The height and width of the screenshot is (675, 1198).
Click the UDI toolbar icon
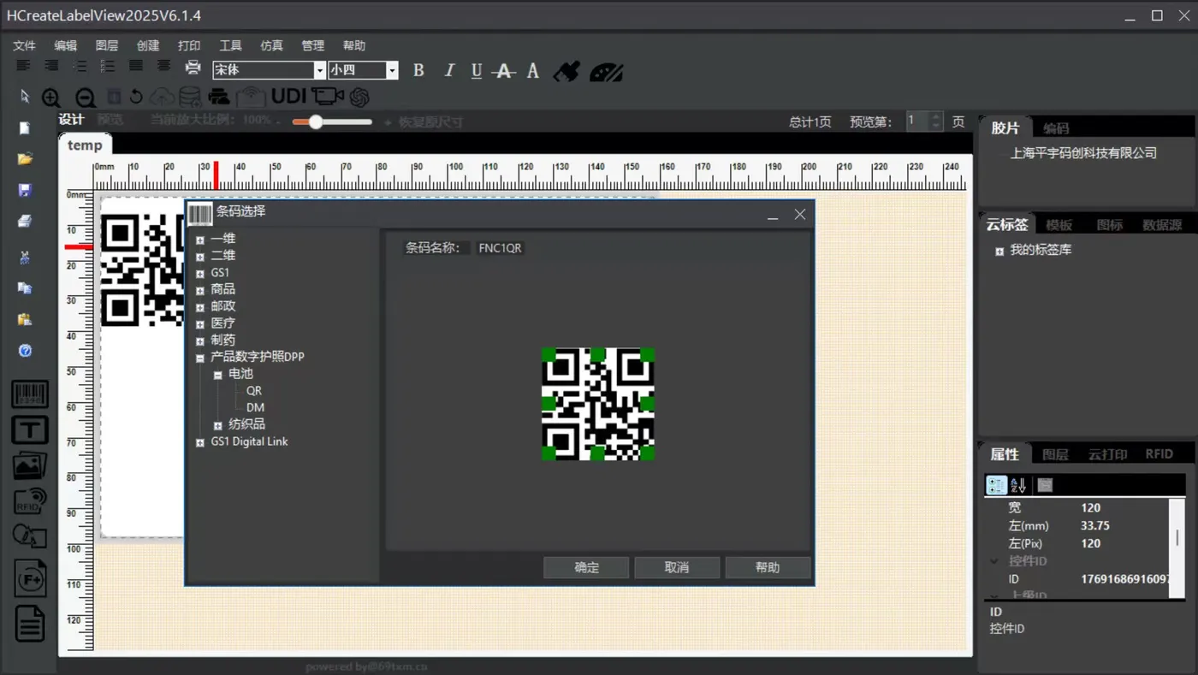coord(288,96)
